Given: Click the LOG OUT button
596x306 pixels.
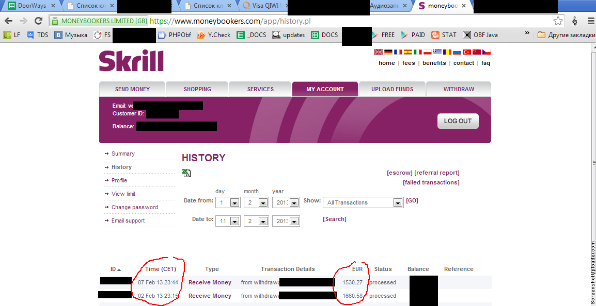Looking at the screenshot, I should click(x=458, y=121).
